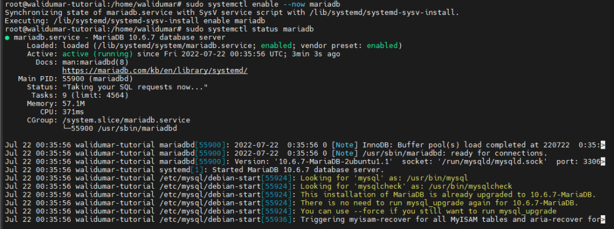Screen dimensions: 614x229
Task: Click the first green 'enabled' word after mariadb.service
Action: [x=275, y=46]
